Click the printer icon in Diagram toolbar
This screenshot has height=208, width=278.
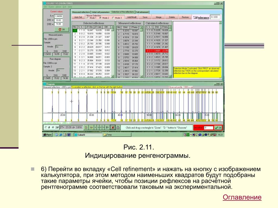click(x=118, y=127)
